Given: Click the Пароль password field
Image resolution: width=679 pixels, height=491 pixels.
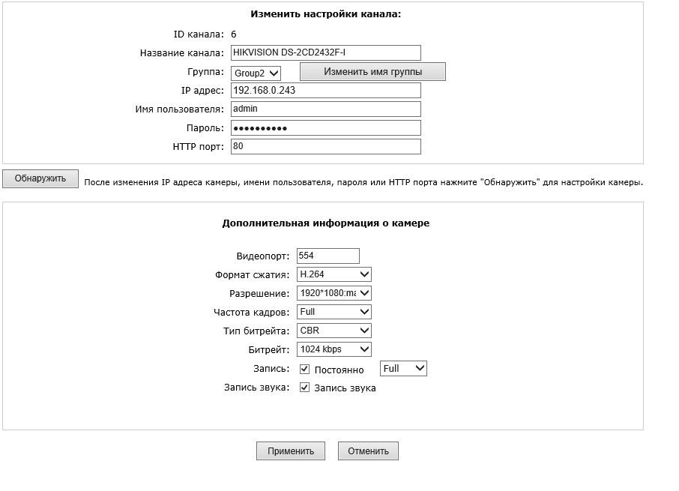Looking at the screenshot, I should [326, 127].
